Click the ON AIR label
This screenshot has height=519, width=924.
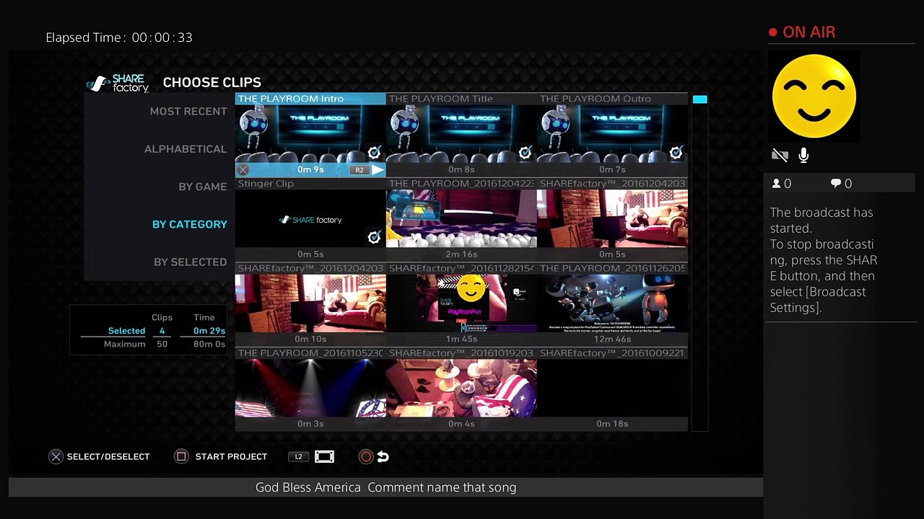pos(809,32)
